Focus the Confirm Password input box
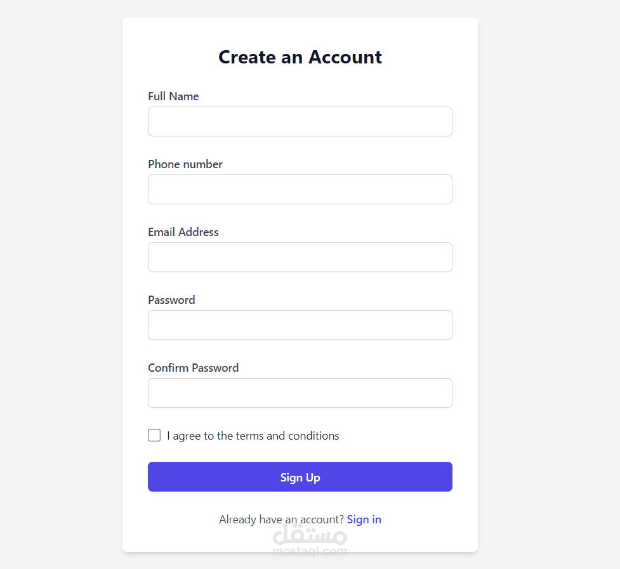The image size is (620, 569). click(300, 393)
